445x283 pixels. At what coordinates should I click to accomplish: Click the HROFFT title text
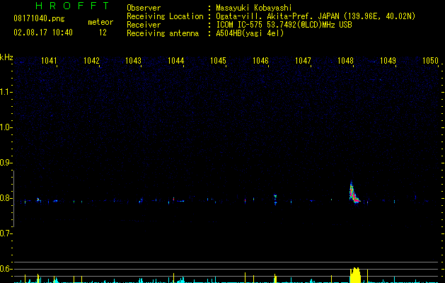(73, 6)
